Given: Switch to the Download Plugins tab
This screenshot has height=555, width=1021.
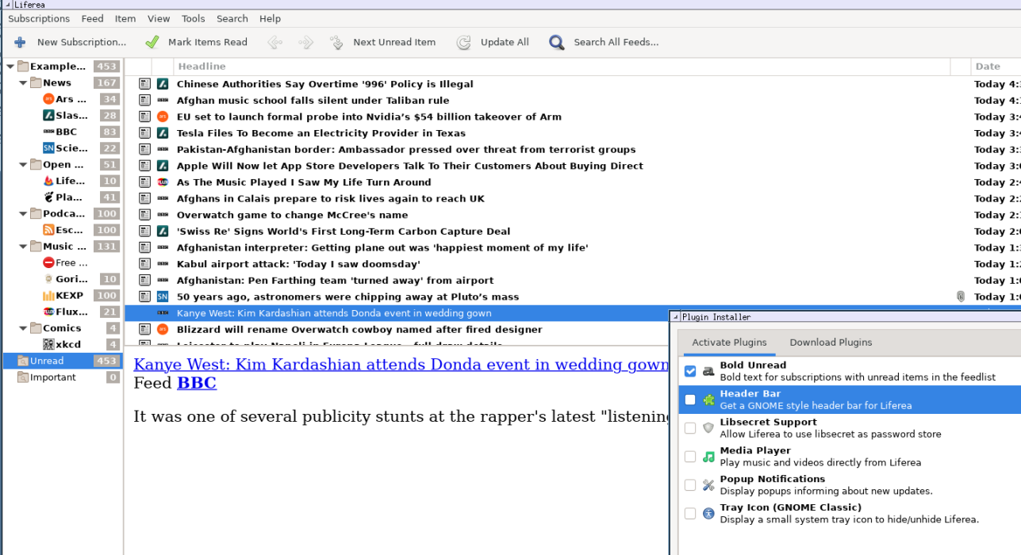Looking at the screenshot, I should point(831,343).
